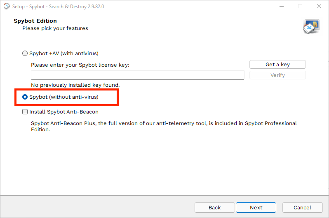This screenshot has height=218, width=329.
Task: Click the 'Please pick your features' subtitle
Action: coord(55,28)
